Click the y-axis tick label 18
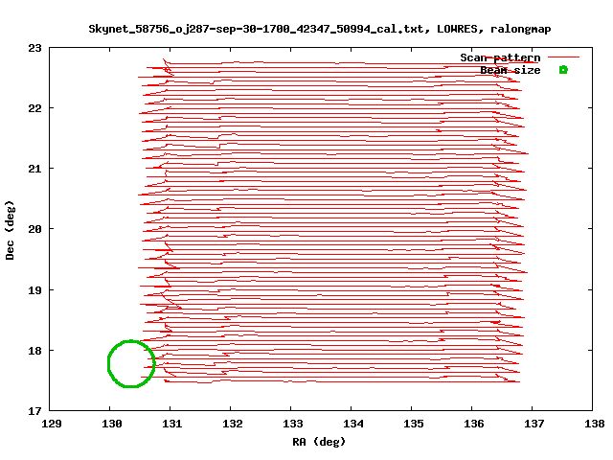Screen dimensions: 613x460 click(34, 351)
